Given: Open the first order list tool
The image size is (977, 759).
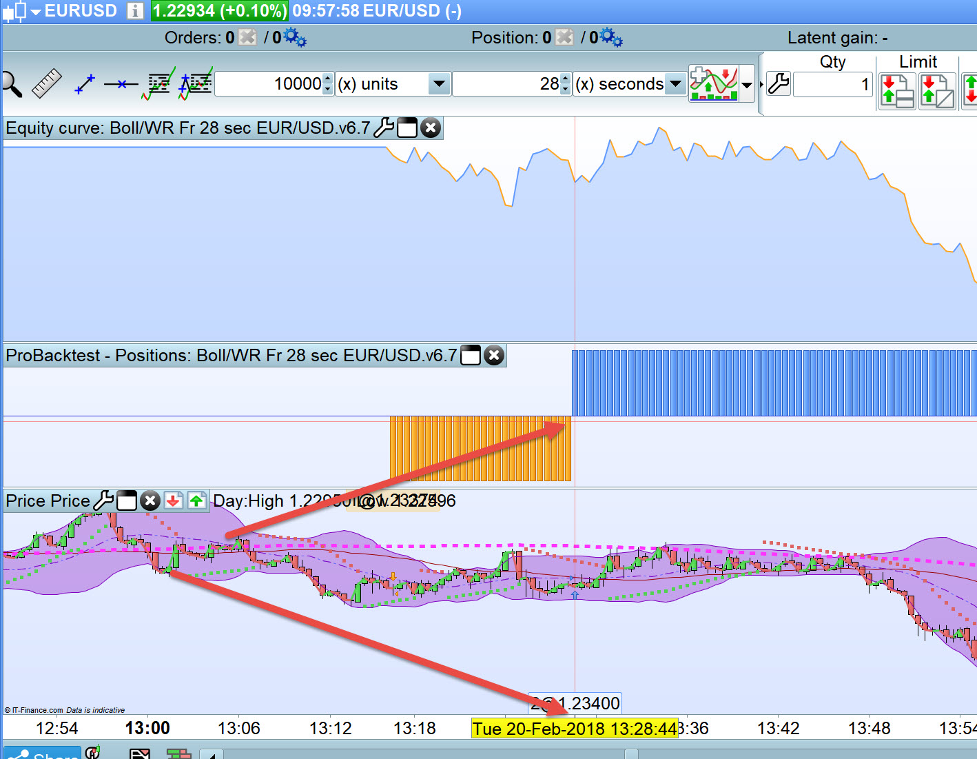Looking at the screenshot, I should pos(158,84).
